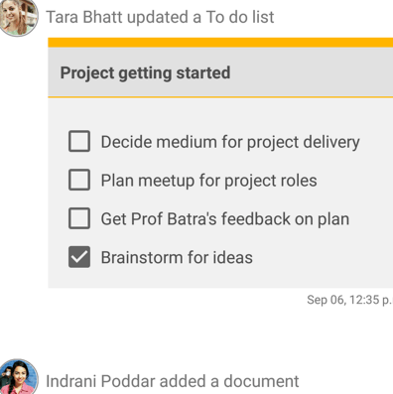
Task: Uncheck the Brainstorm for ideas checkbox
Action: 79,257
